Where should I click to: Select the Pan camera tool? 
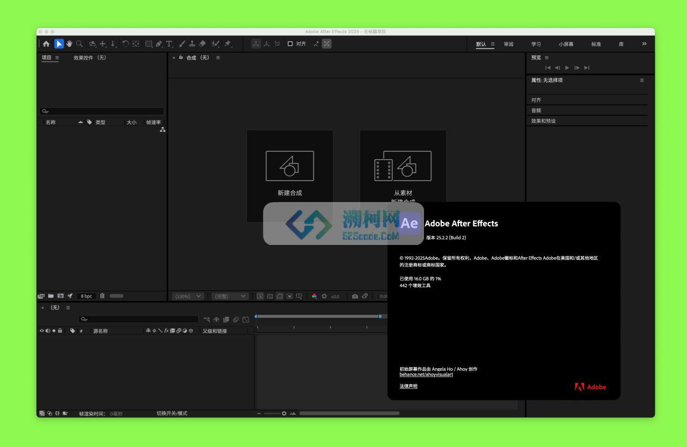coord(103,44)
